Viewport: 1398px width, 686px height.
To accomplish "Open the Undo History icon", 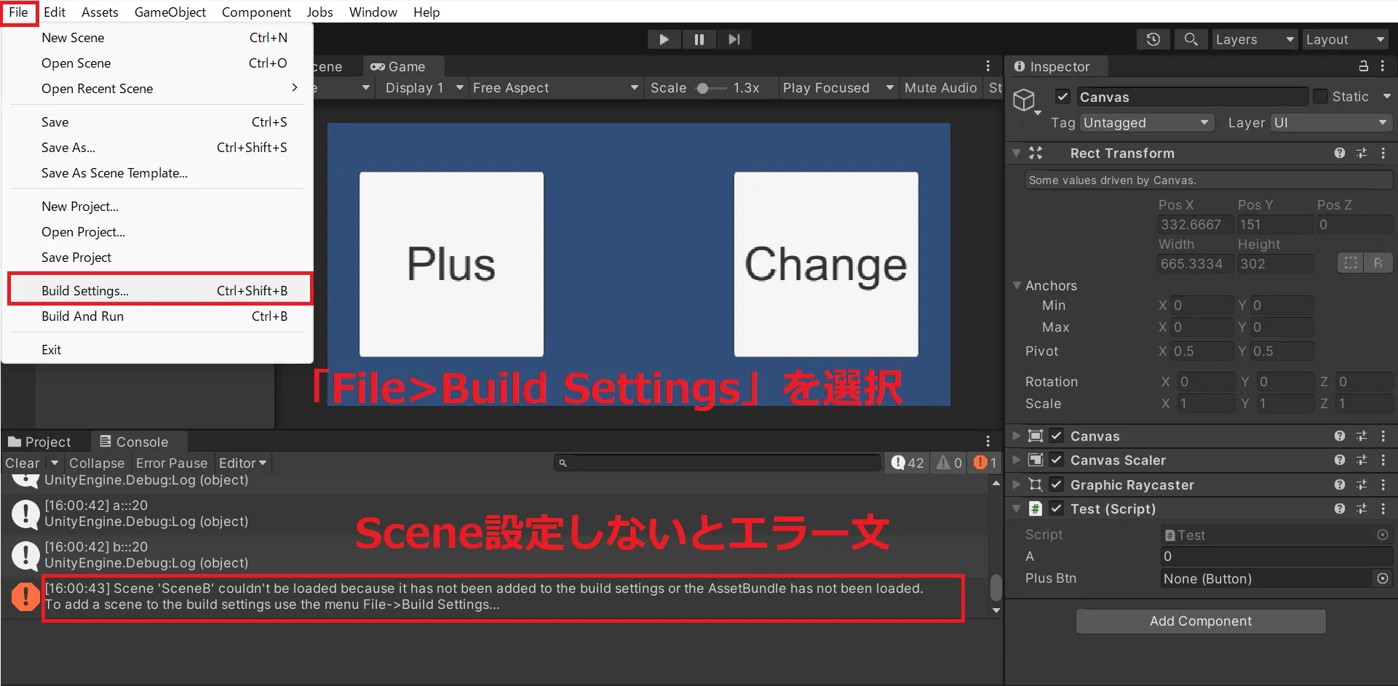I will tap(1153, 39).
